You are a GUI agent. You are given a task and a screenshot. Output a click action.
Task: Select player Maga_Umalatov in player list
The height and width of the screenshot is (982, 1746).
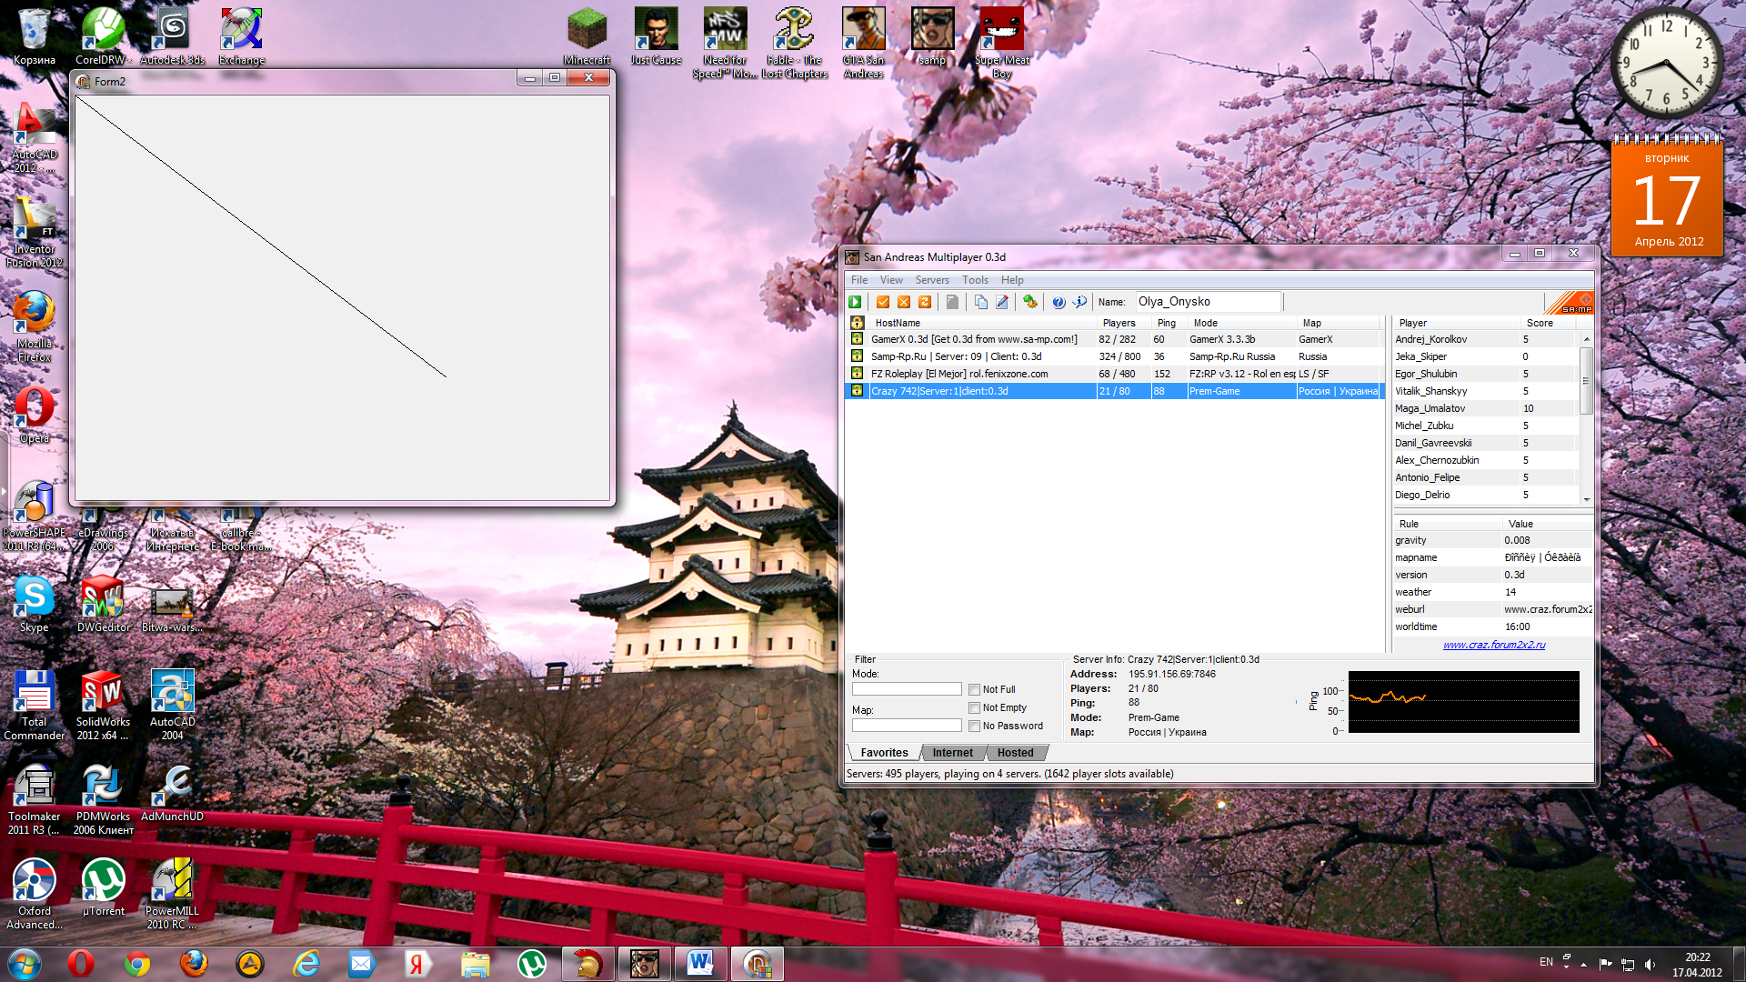click(x=1486, y=408)
